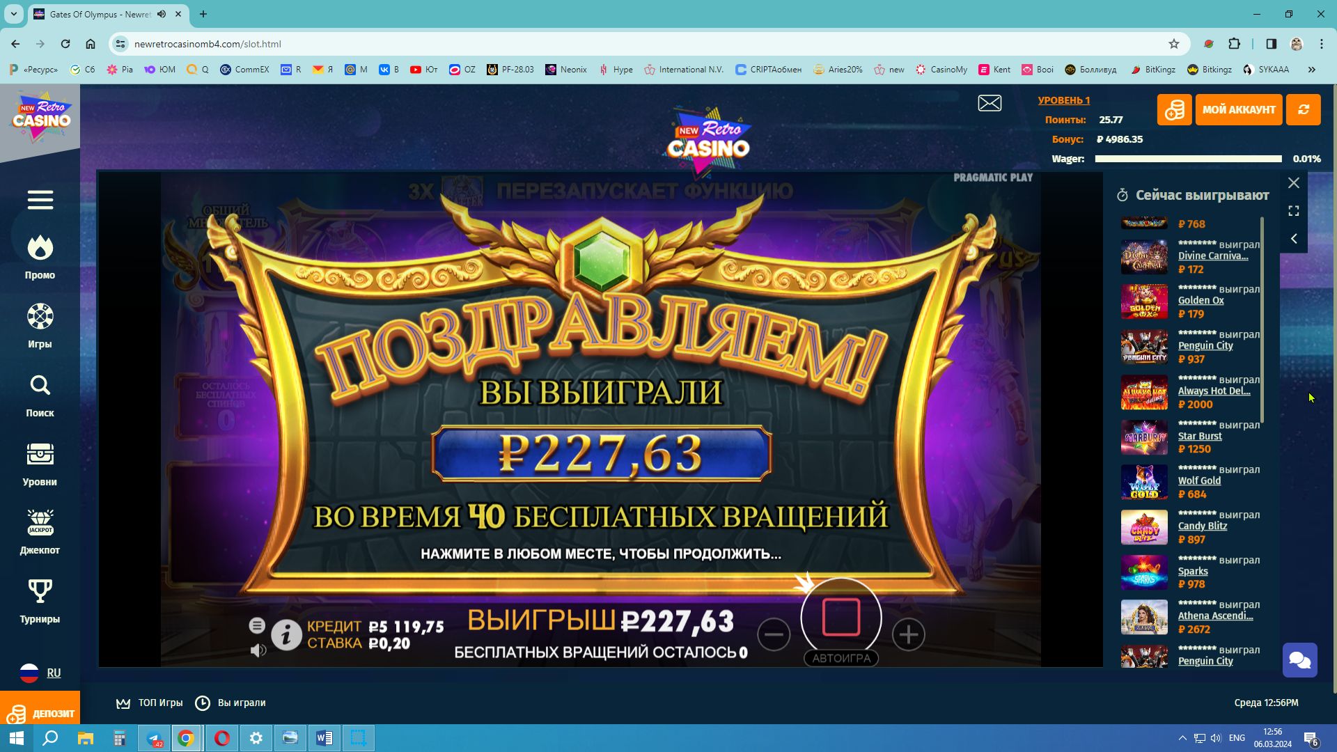Open the slot game settings menu icon
Image resolution: width=1337 pixels, height=752 pixels.
[x=257, y=625]
